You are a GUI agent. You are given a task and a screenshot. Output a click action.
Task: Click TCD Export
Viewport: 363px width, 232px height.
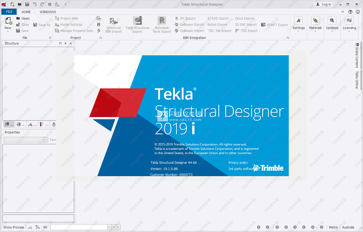246,31
